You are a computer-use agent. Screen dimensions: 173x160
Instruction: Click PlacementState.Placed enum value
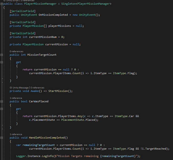point(78,120)
